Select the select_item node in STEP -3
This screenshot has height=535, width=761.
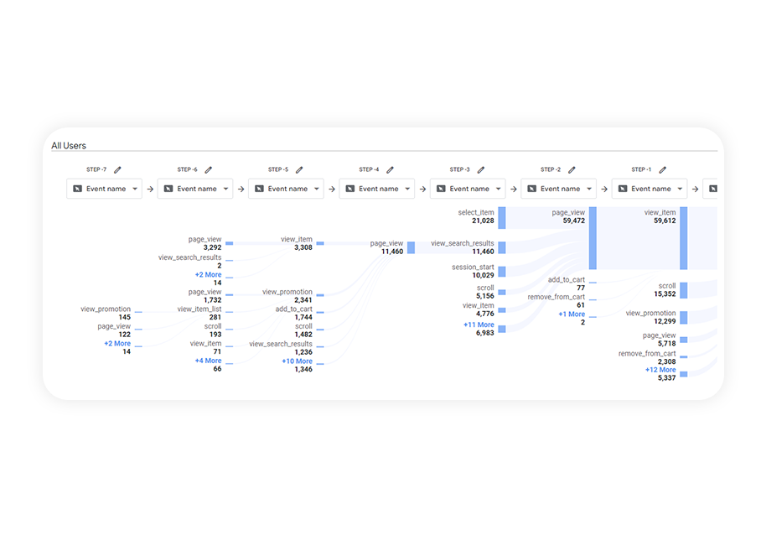tap(500, 216)
